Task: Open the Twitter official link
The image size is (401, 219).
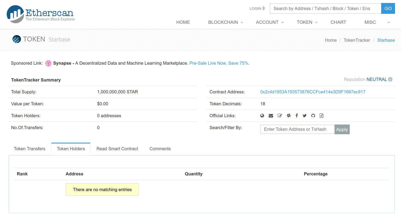Action: point(305,116)
